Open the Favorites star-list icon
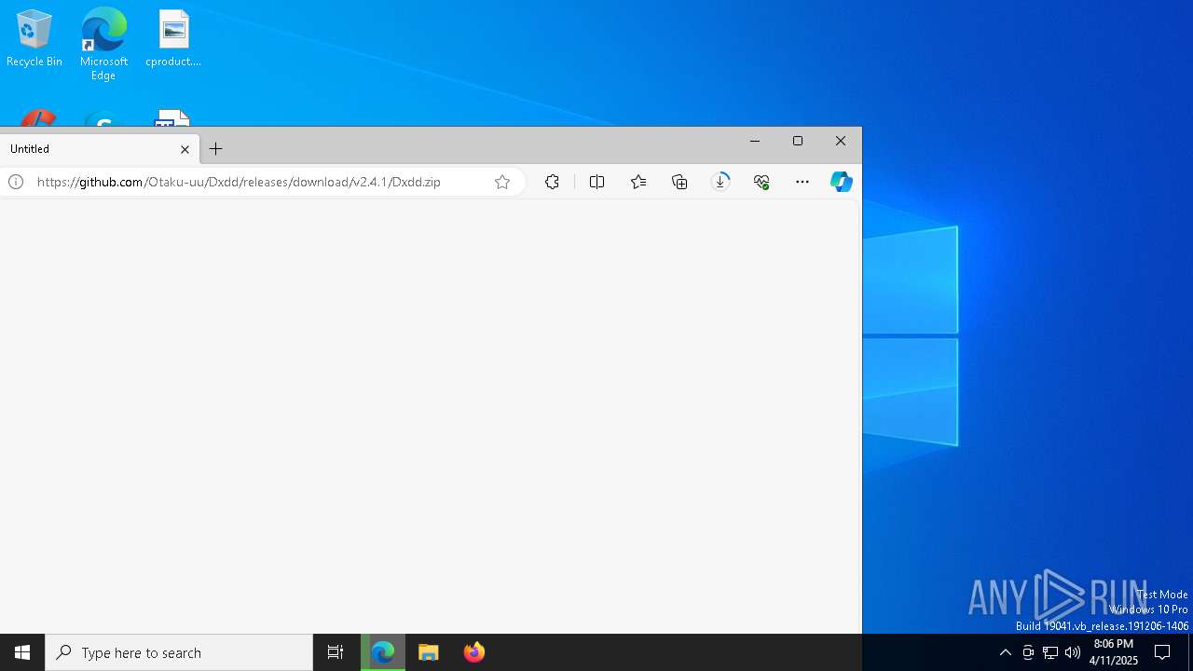1193x671 pixels. coord(638,182)
